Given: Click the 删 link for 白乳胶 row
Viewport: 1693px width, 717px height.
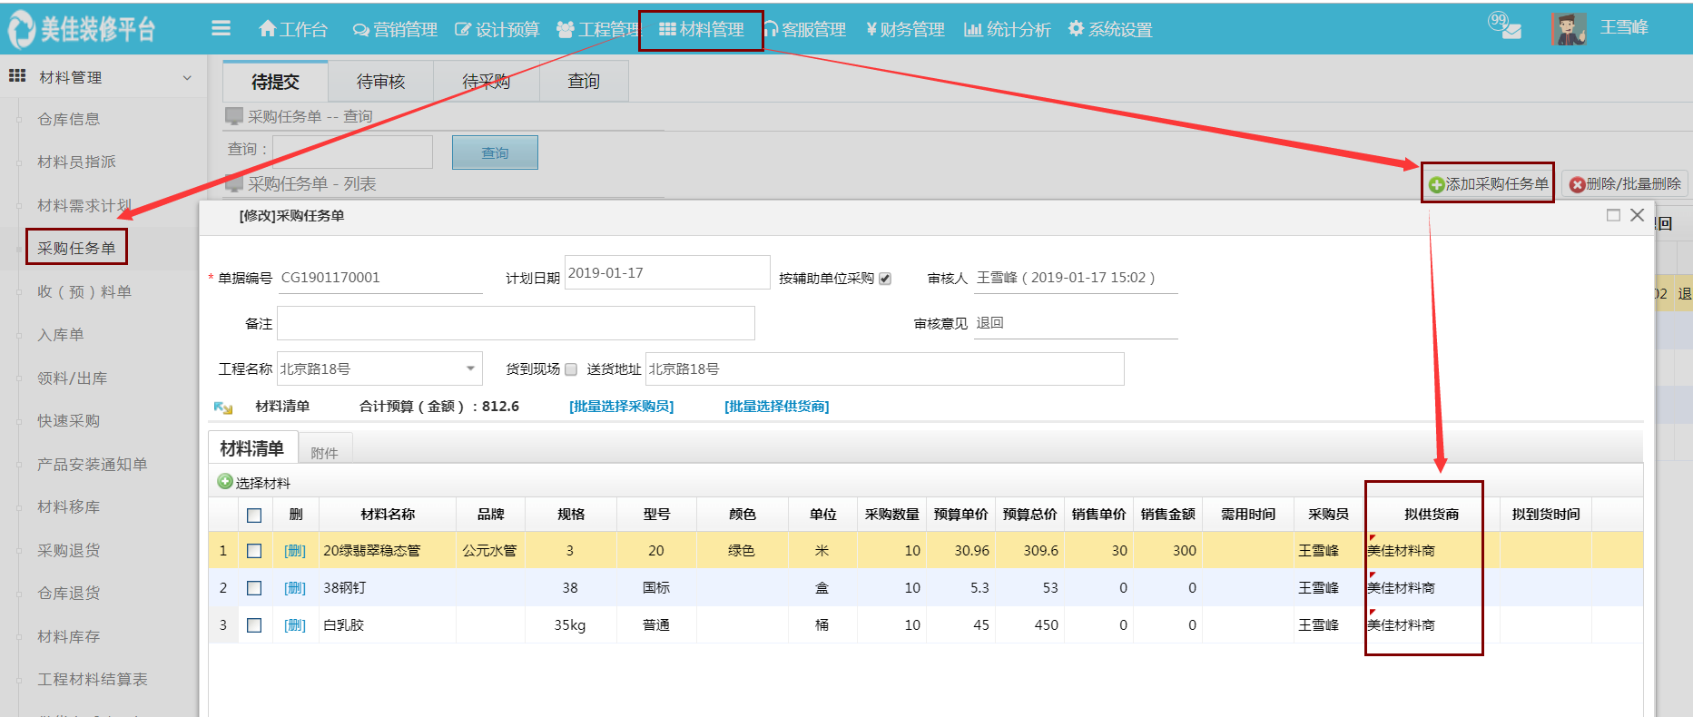Looking at the screenshot, I should click(295, 625).
